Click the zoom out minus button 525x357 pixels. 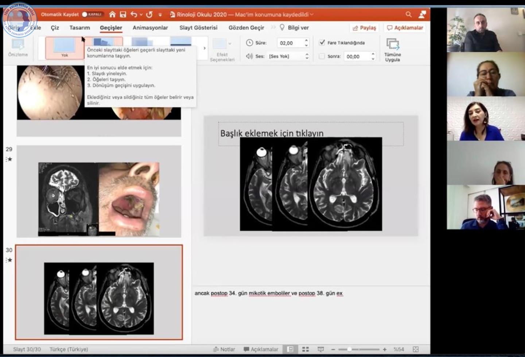click(333, 349)
